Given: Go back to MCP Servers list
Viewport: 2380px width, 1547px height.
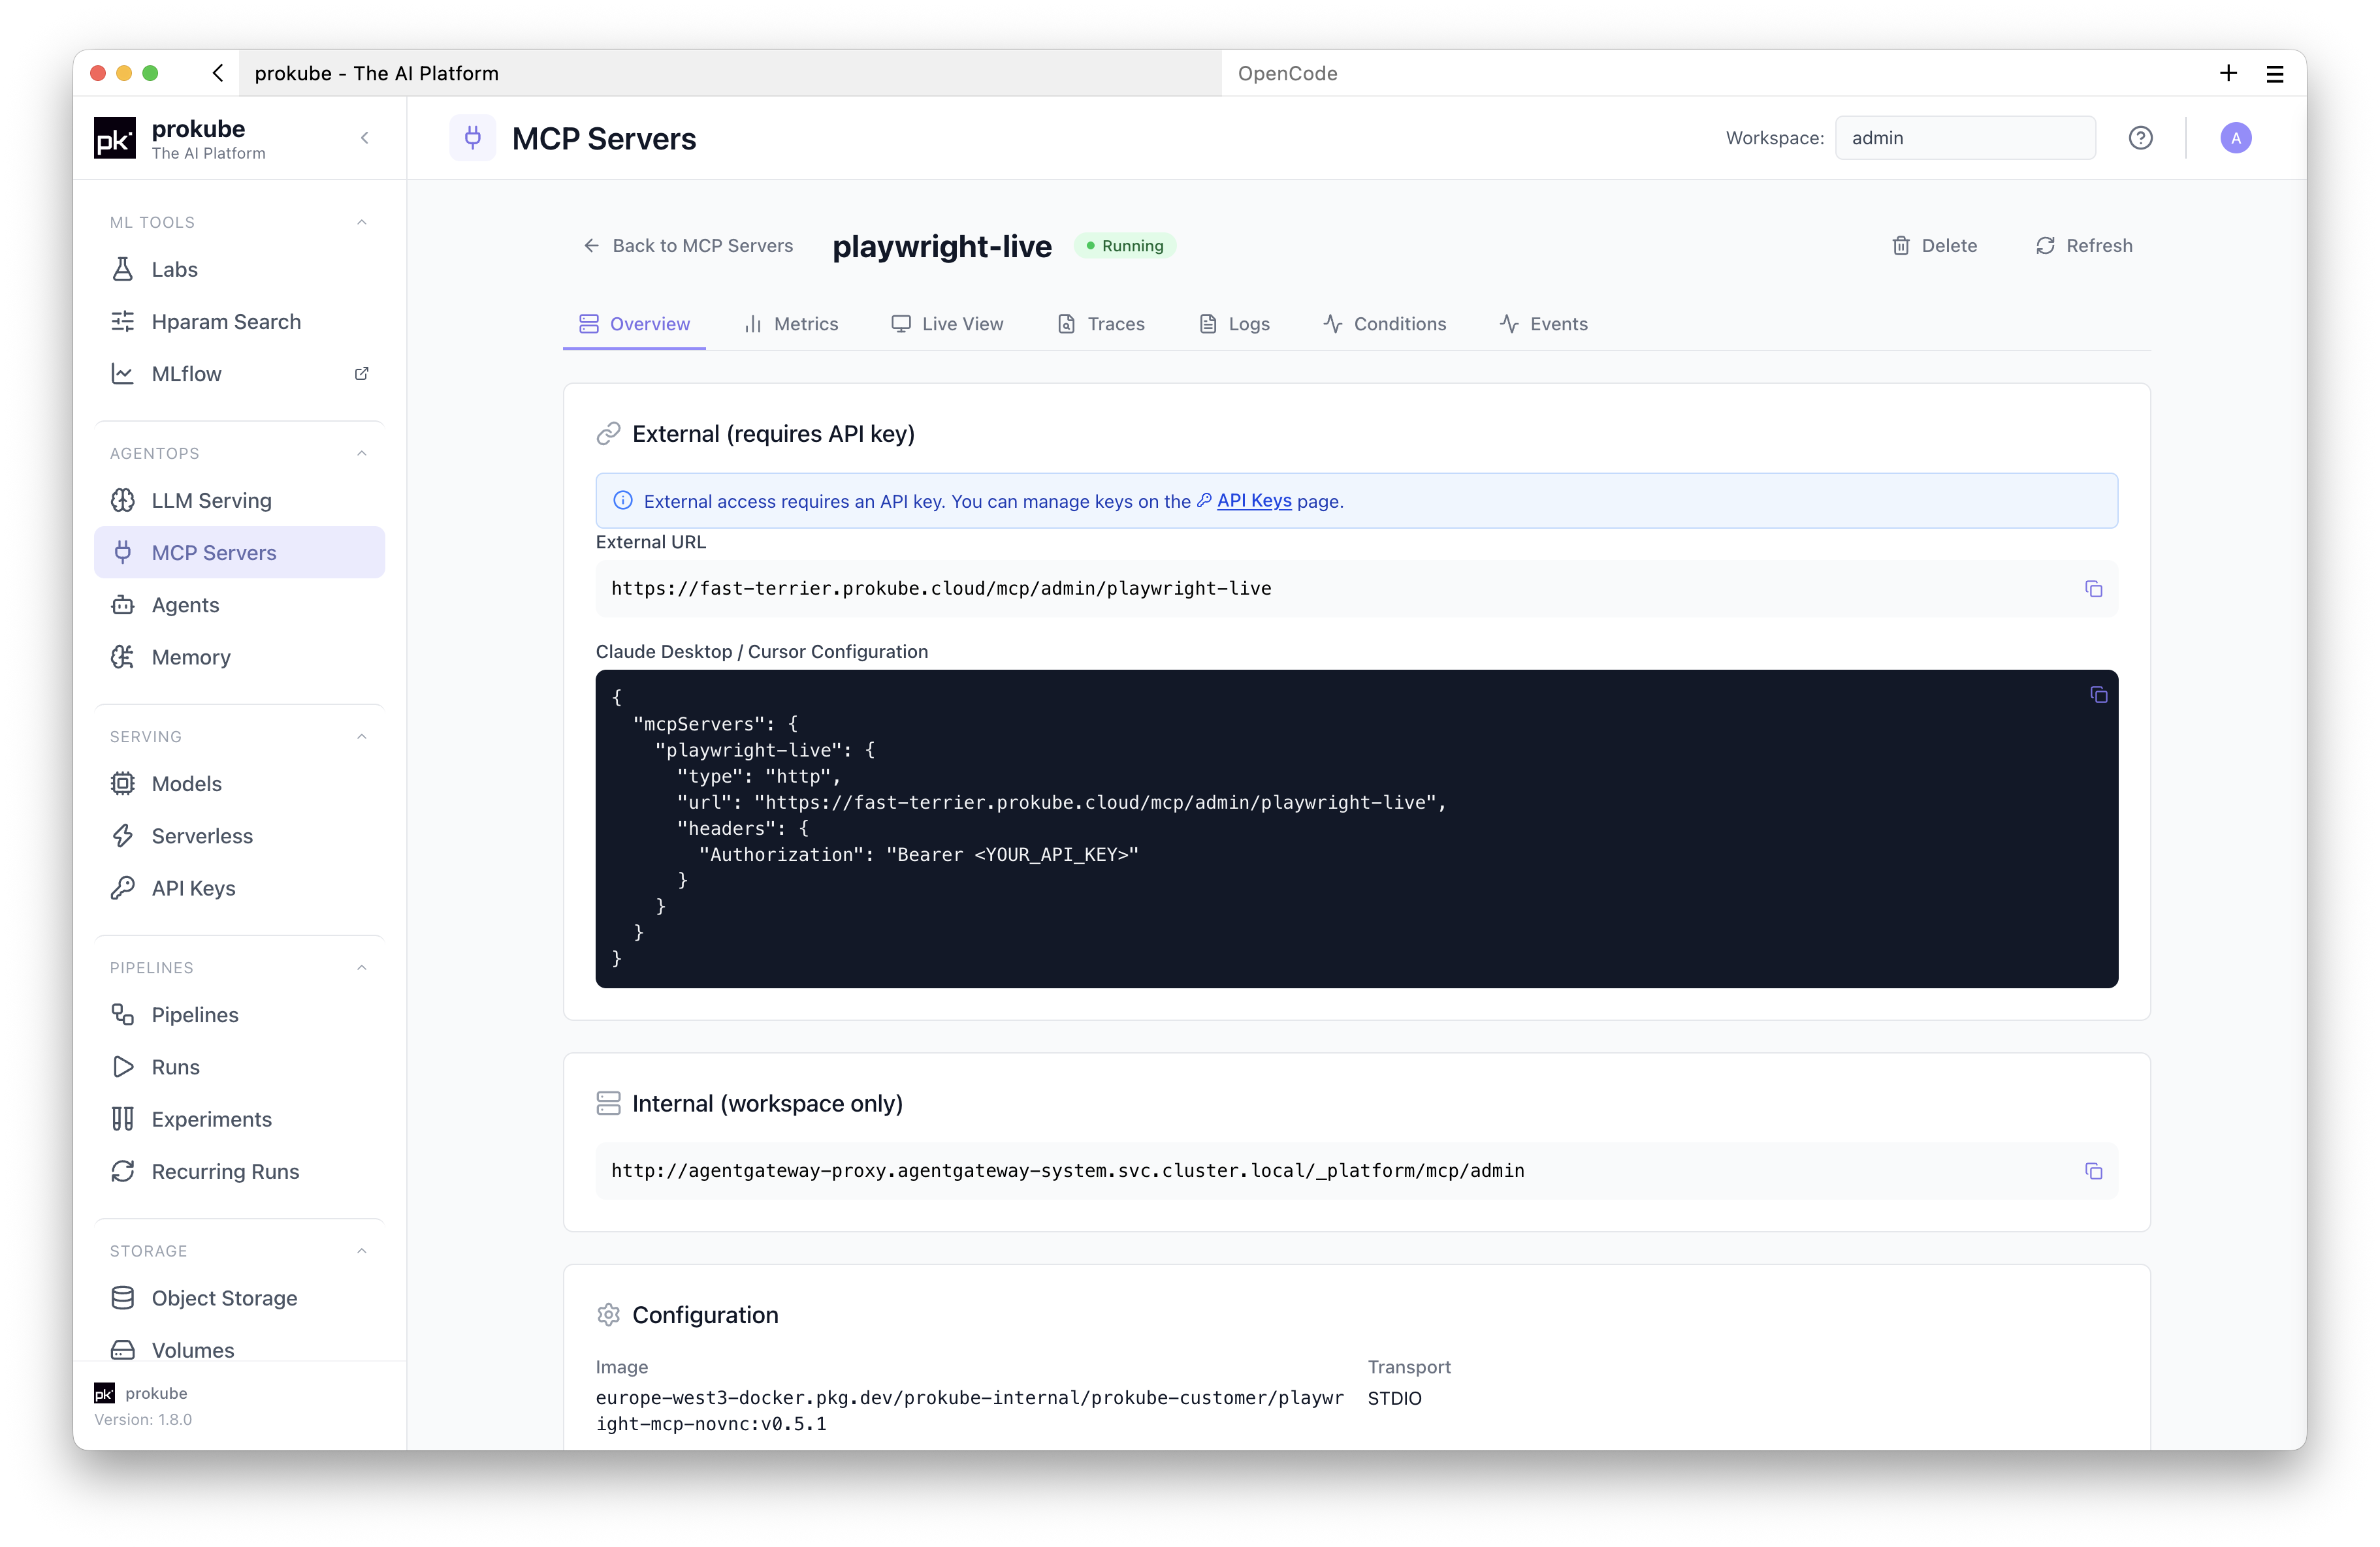Looking at the screenshot, I should (x=688, y=246).
